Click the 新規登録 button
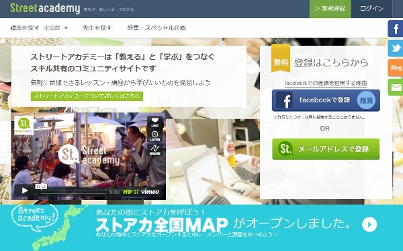 [x=330, y=9]
